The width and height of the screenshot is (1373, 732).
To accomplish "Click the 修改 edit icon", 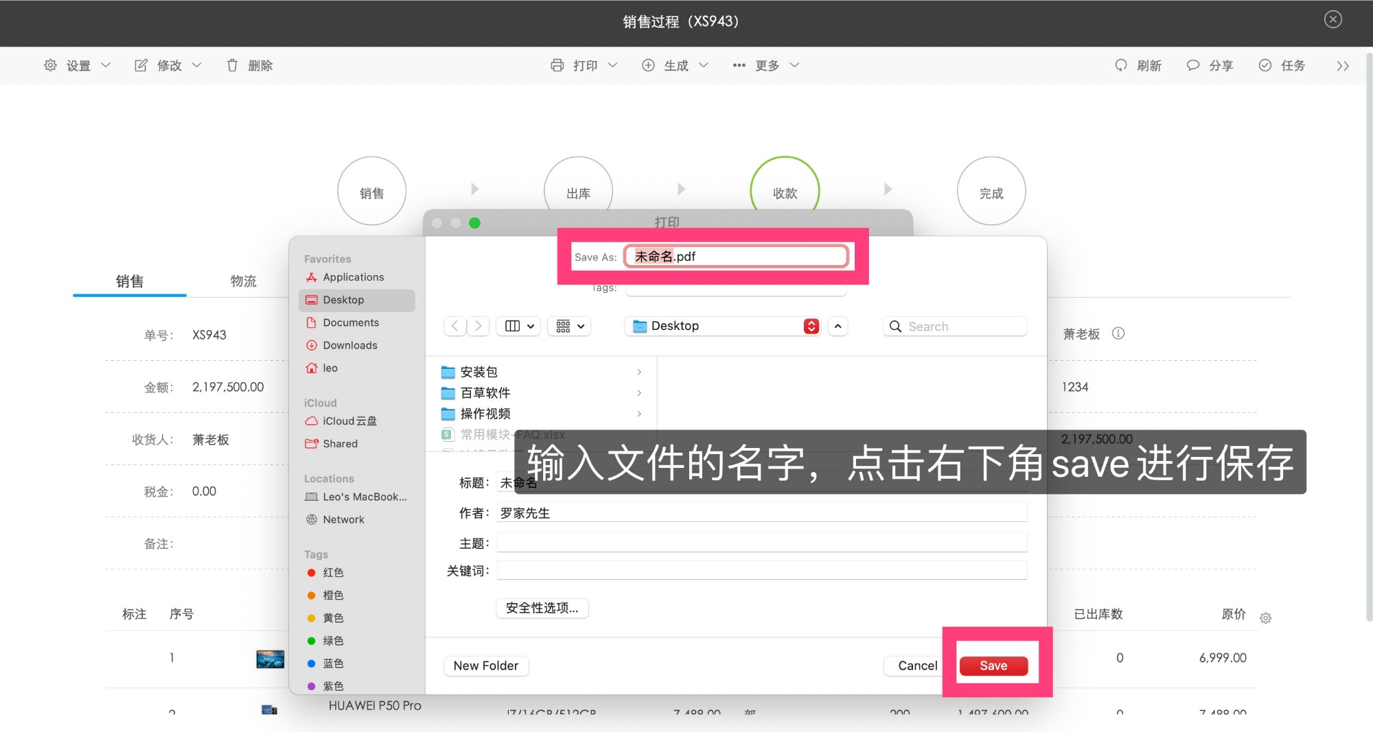I will pos(141,65).
